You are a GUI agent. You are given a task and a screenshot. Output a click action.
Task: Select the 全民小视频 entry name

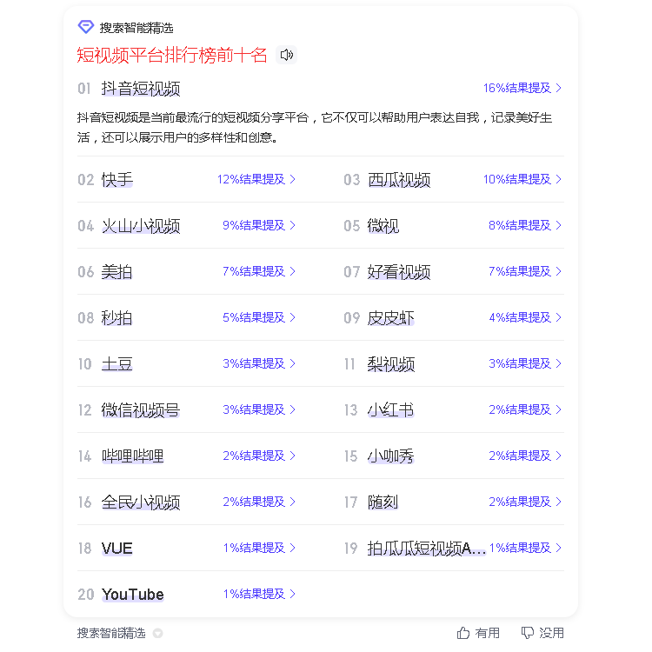point(141,502)
